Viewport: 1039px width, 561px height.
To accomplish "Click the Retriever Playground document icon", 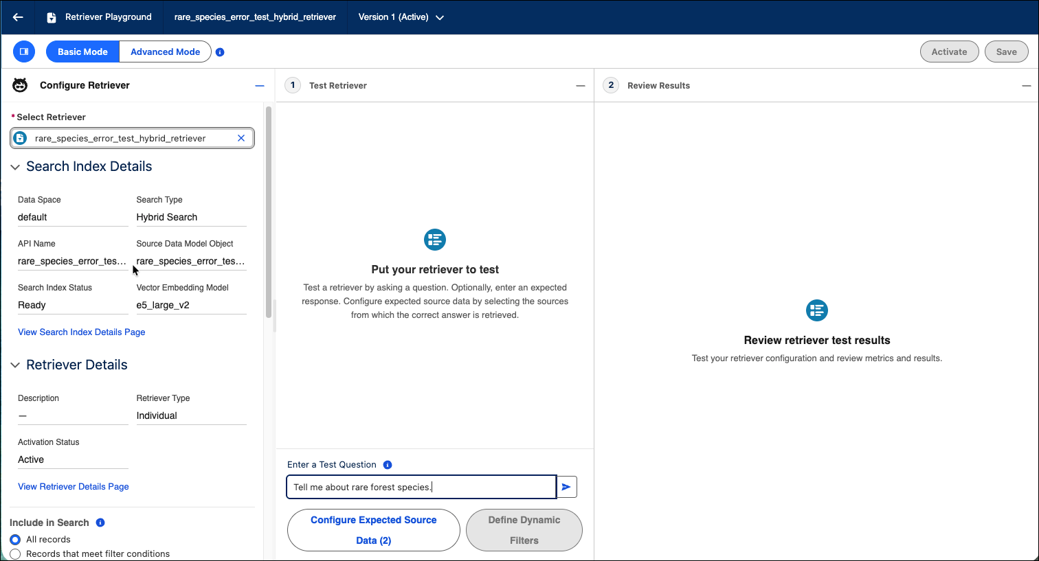I will coord(52,17).
